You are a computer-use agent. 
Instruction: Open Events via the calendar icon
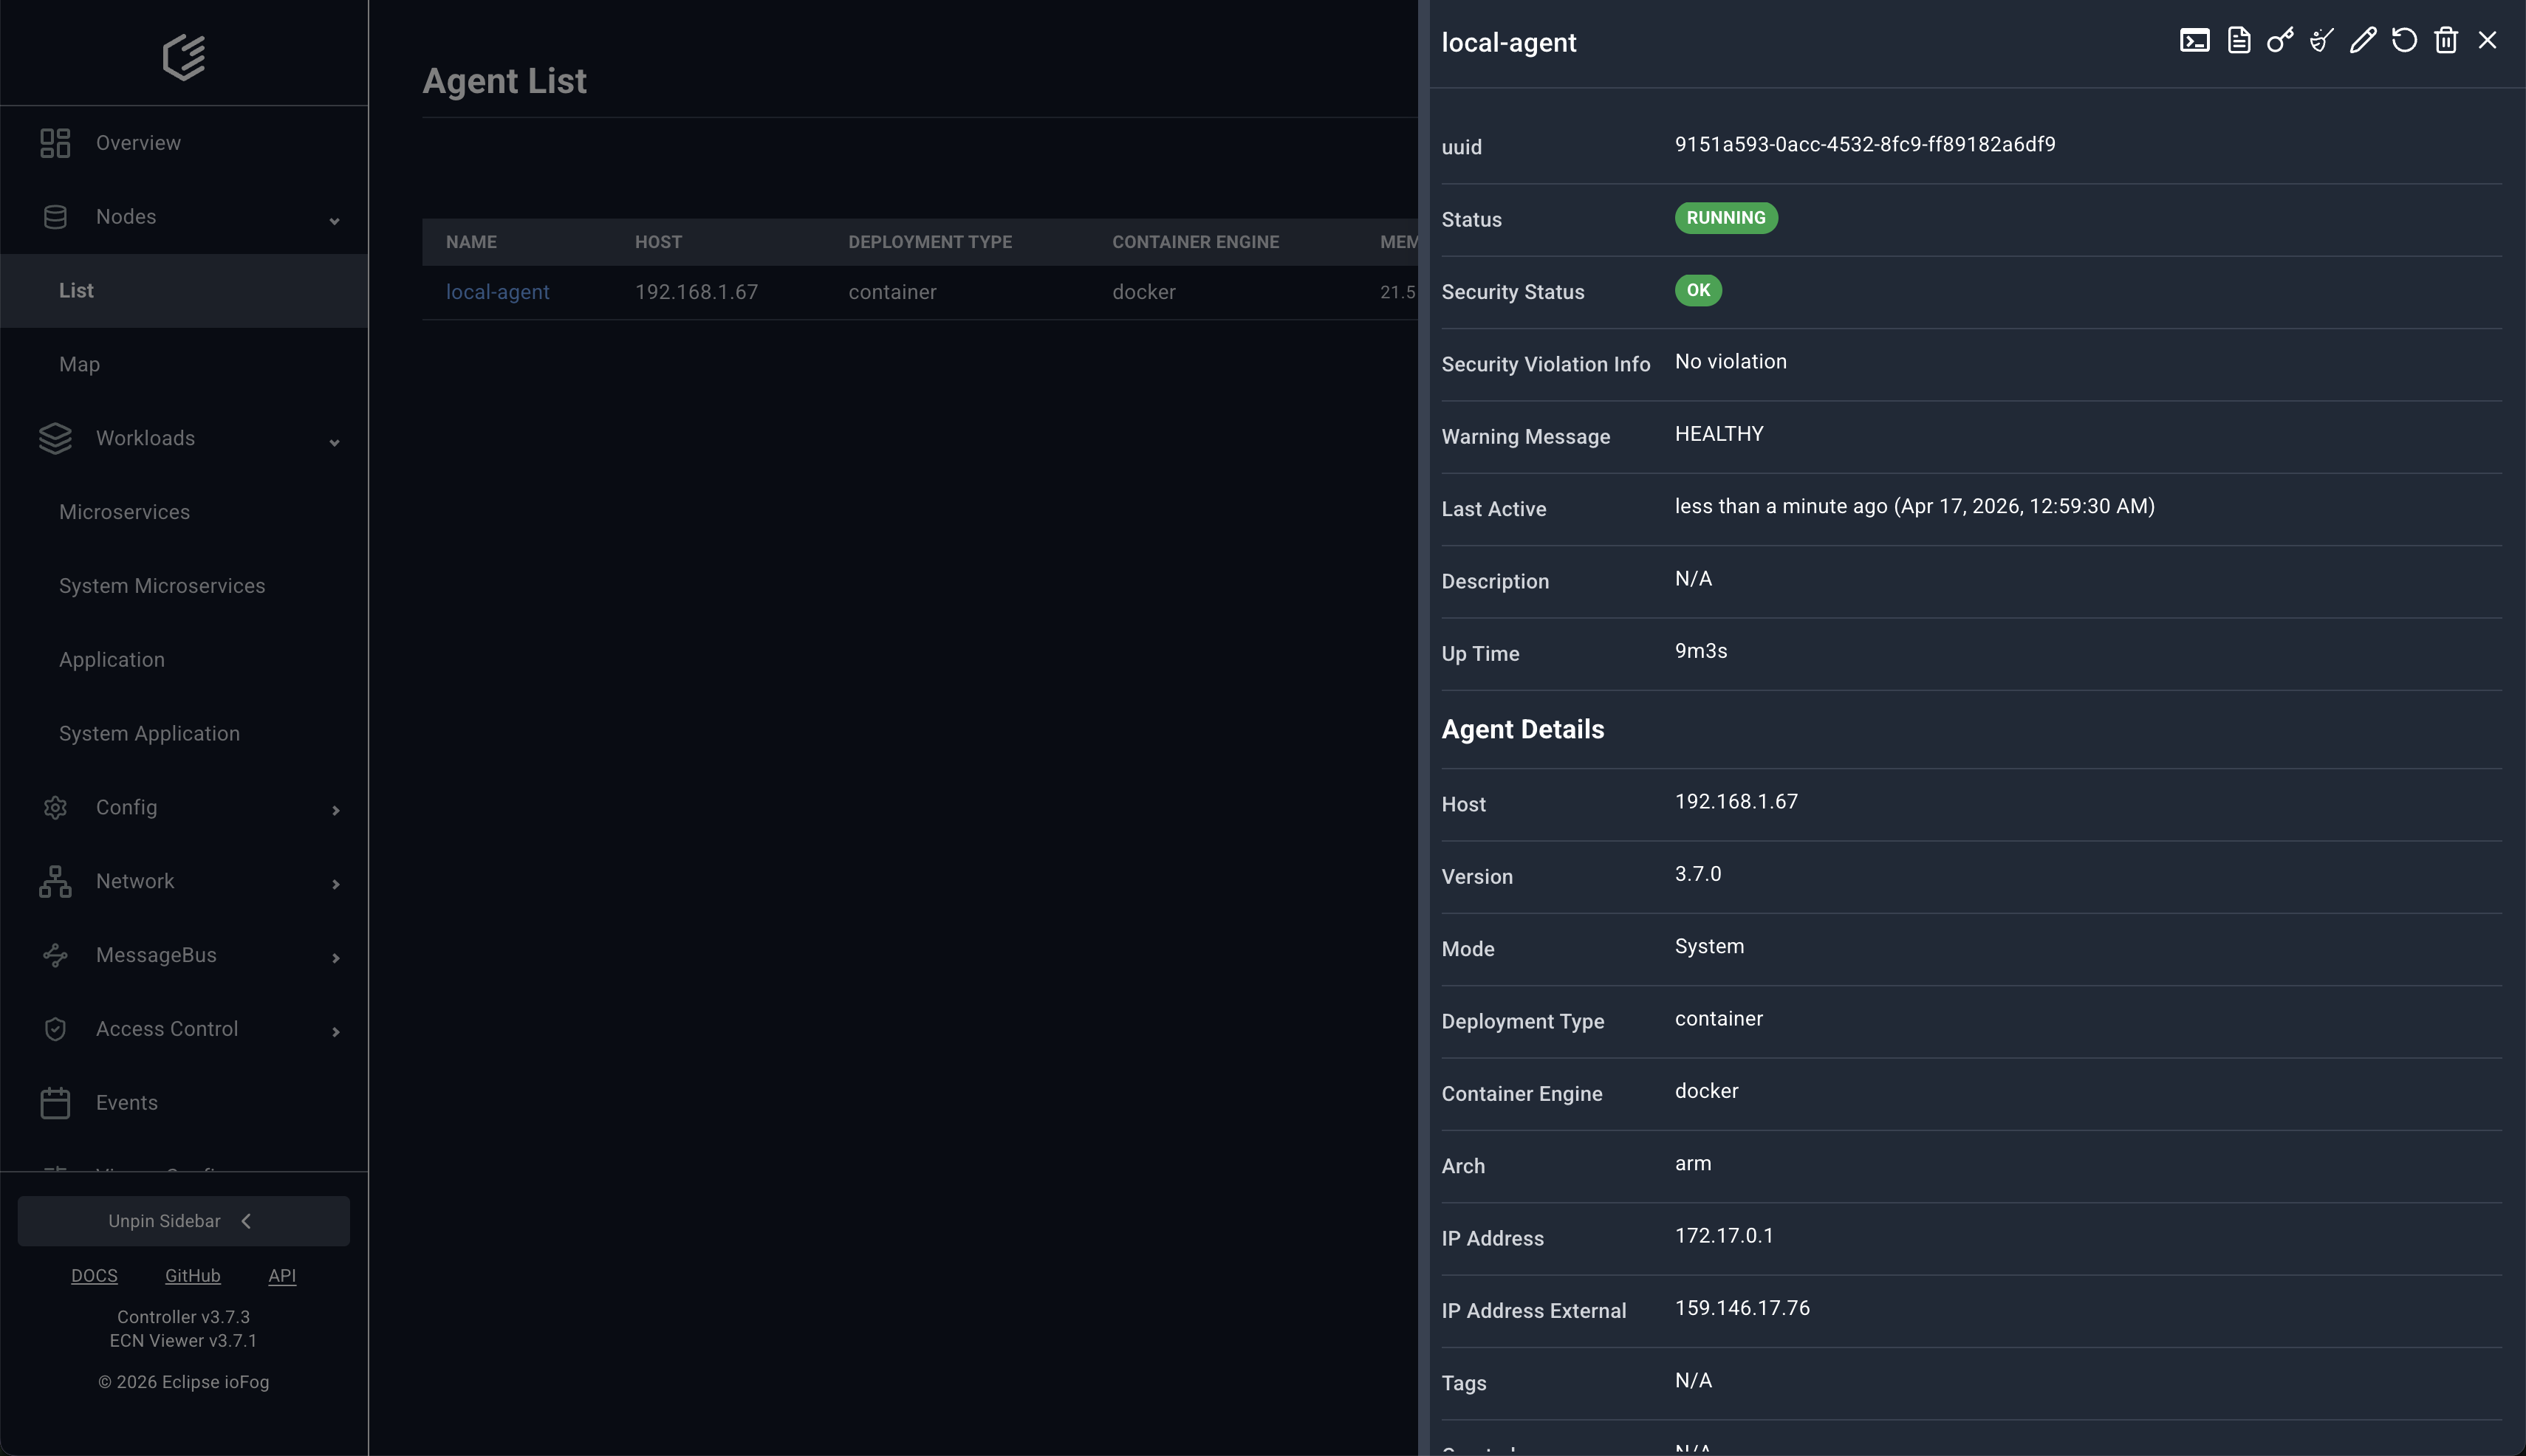(55, 1102)
